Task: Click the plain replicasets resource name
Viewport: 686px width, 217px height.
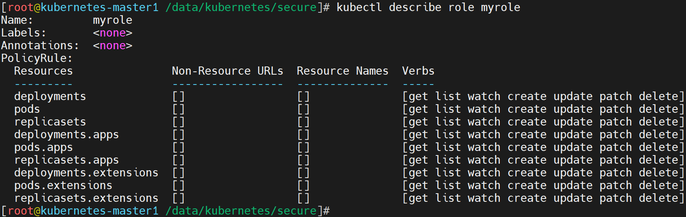Action: tap(50, 122)
